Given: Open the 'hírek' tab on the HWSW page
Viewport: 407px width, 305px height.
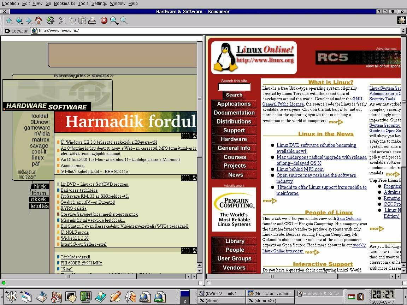Looking at the screenshot, I should point(40,187).
